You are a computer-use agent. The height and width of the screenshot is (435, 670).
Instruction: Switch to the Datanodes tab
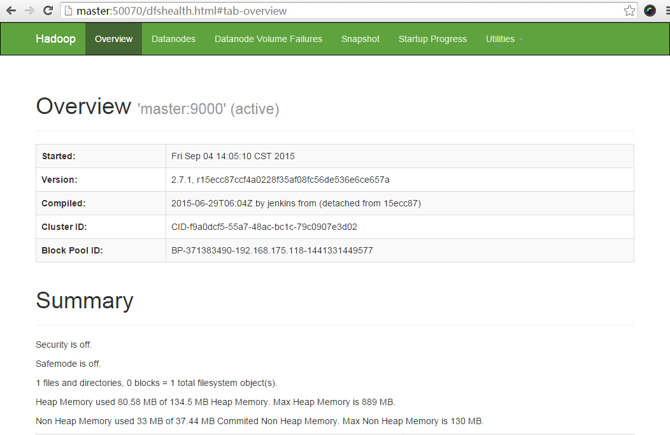pyautogui.click(x=173, y=39)
